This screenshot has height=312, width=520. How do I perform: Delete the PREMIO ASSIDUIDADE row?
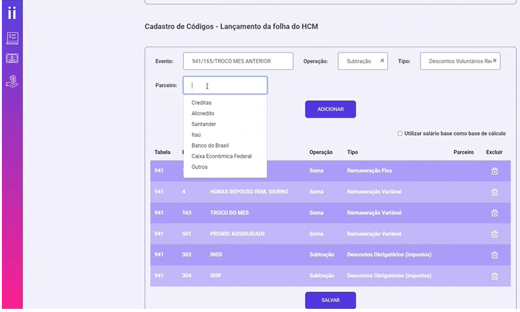pyautogui.click(x=495, y=234)
